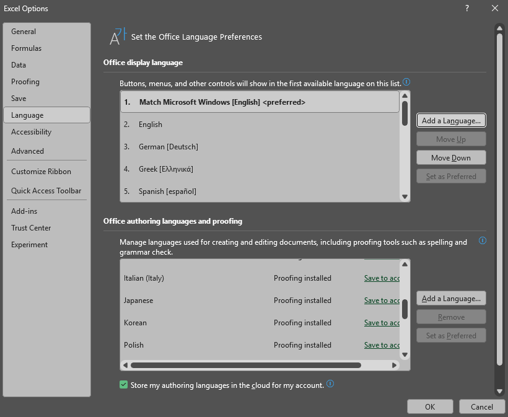Image resolution: width=508 pixels, height=417 pixels.
Task: Select the Language category in the sidebar
Action: coord(46,115)
